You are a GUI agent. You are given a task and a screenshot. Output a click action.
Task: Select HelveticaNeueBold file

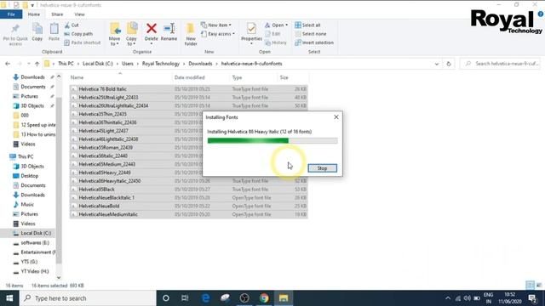click(x=189, y=206)
